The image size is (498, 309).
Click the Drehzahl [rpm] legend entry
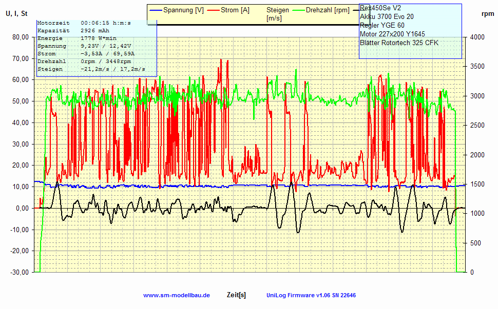coord(321,10)
